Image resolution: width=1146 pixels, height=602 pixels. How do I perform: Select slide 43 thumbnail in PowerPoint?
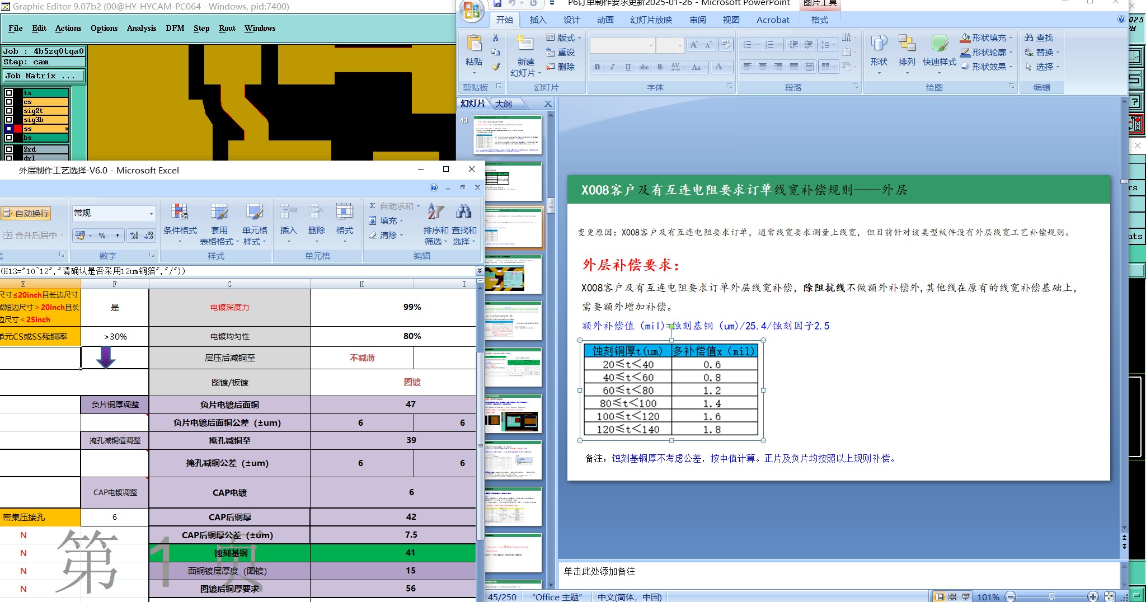pyautogui.click(x=508, y=135)
